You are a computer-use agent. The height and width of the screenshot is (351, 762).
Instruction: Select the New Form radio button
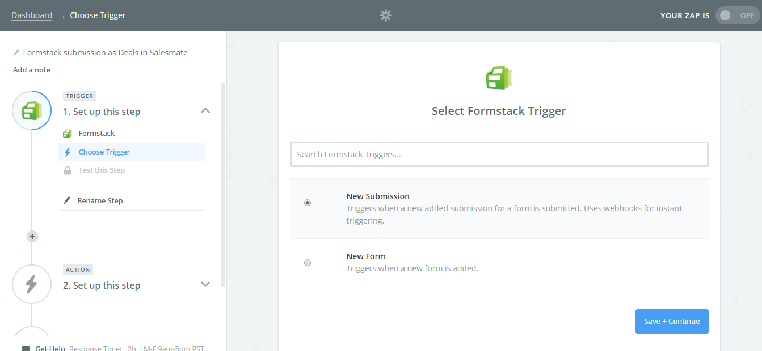(x=308, y=263)
